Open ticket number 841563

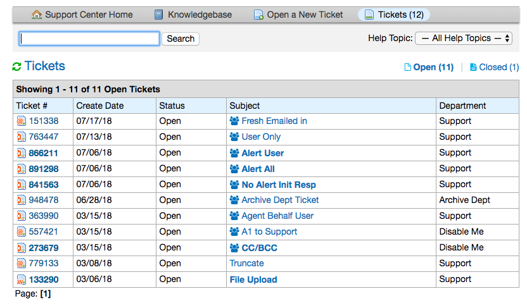(x=44, y=185)
